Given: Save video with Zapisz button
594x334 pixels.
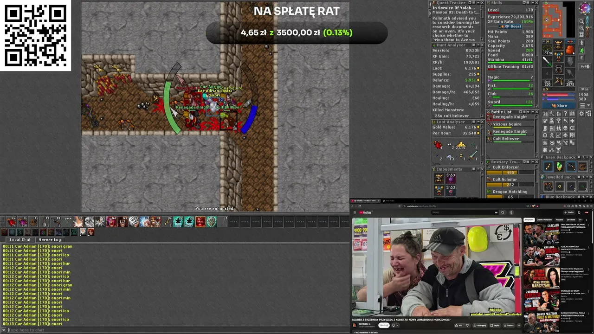Looking at the screenshot, I should 495,325.
